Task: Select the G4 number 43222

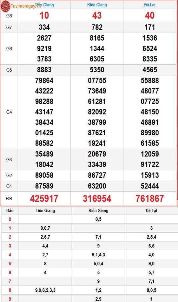Action: 44,91
